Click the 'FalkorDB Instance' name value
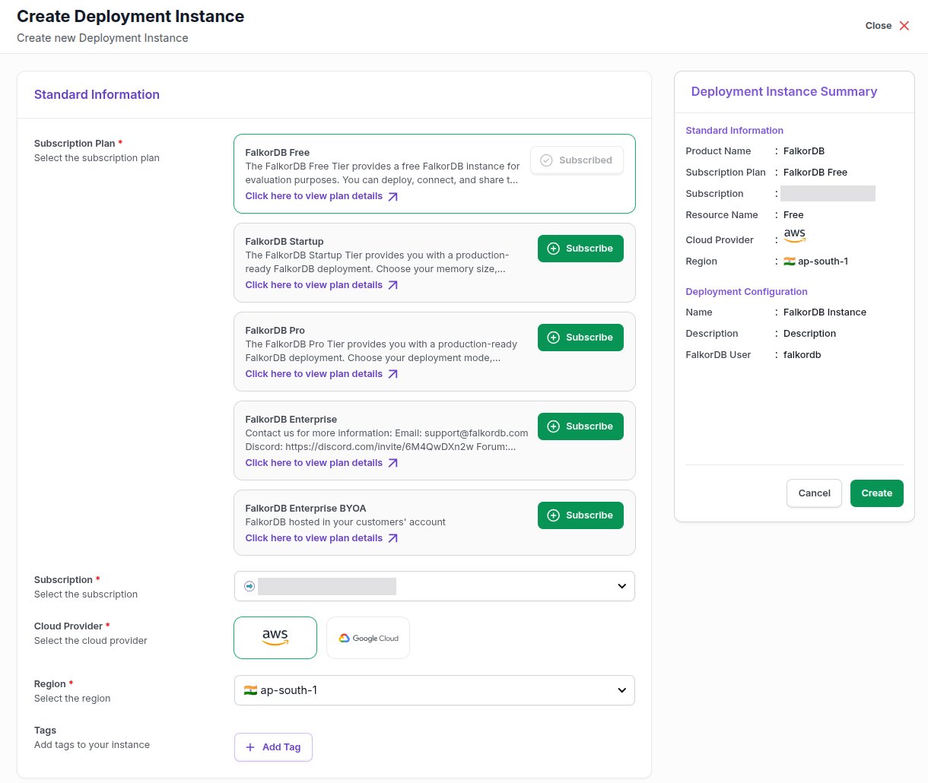This screenshot has width=928, height=783. [x=825, y=312]
